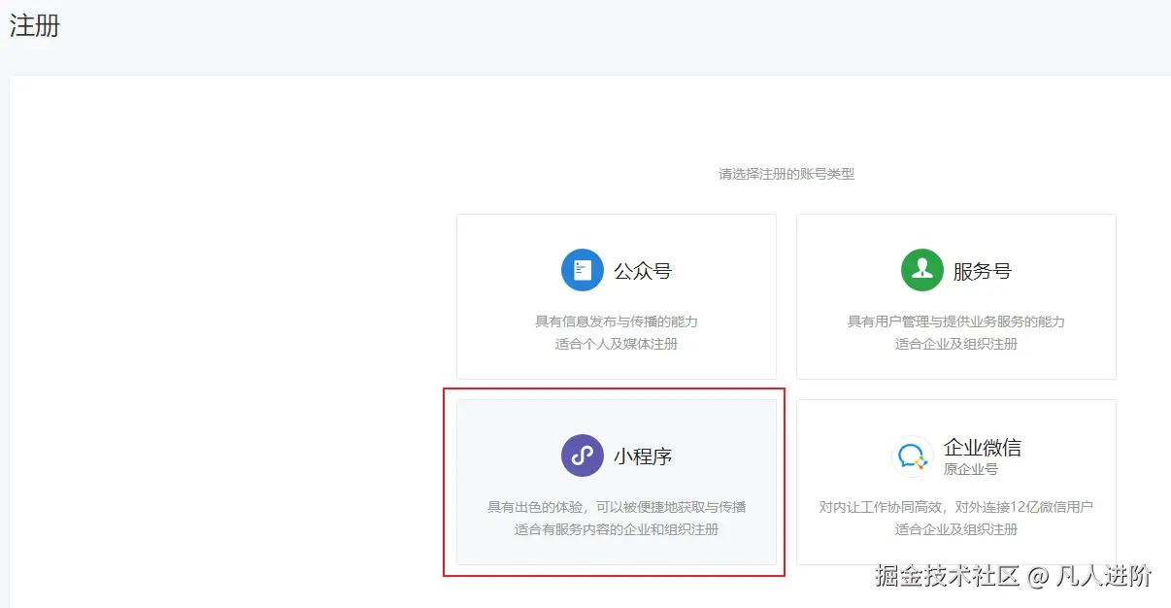Viewport: 1171px width, 608px height.
Task: Select the 小程序 account type title
Action: pos(643,456)
